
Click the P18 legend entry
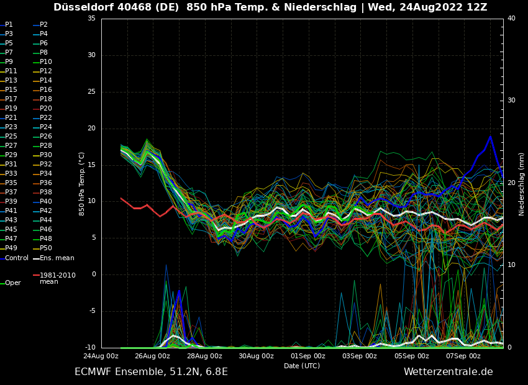coord(46,99)
